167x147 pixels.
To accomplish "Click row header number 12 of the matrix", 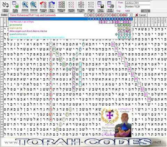I will pos(2,84).
